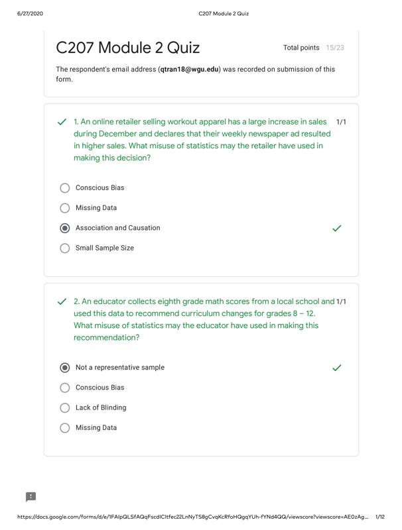
Task: Choose the Association and Causation radio button
Action: click(x=64, y=228)
